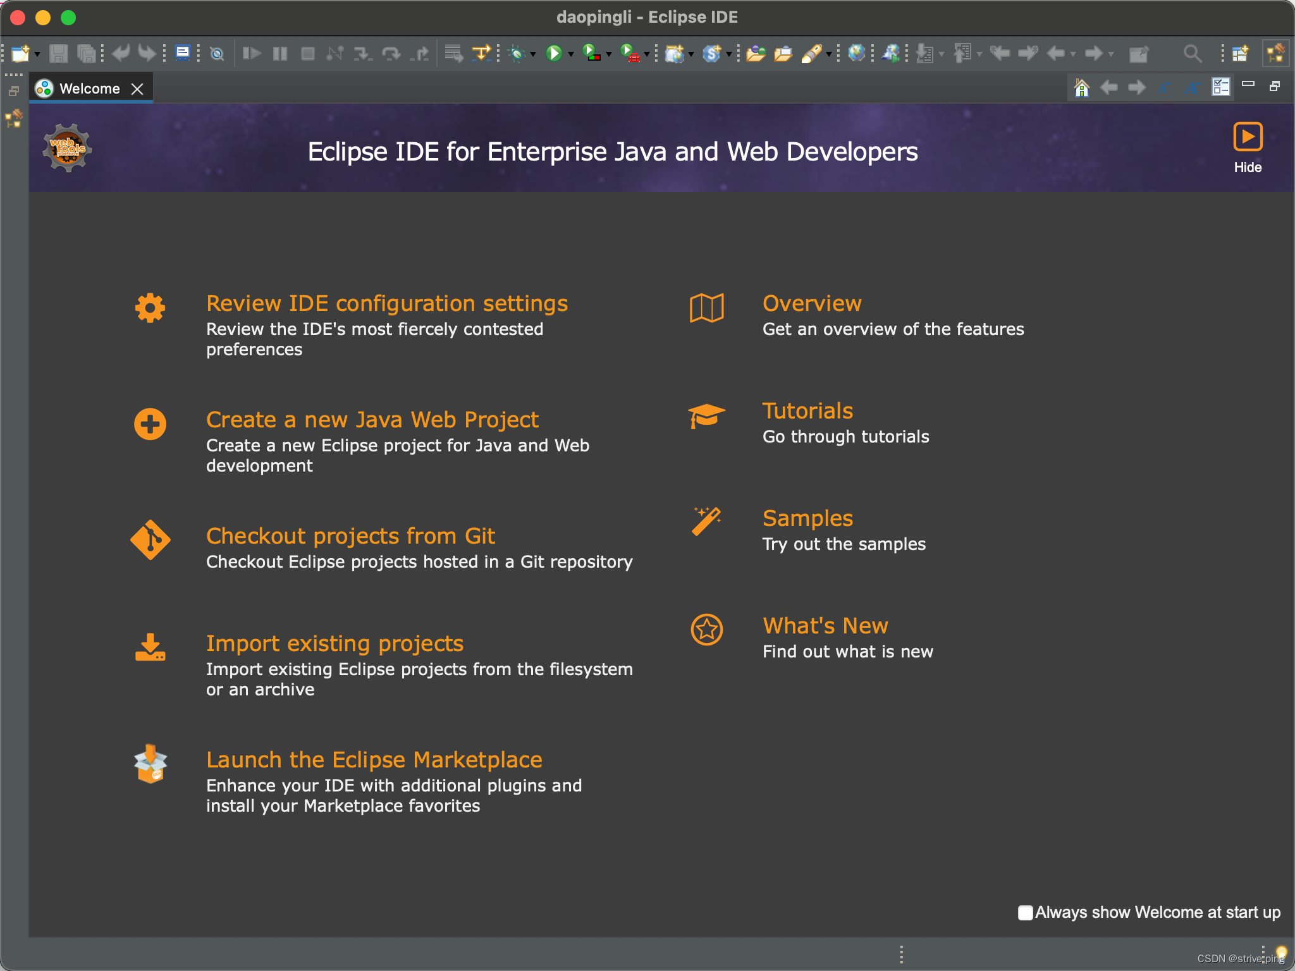
Task: Click the Terminate stop icon
Action: [x=308, y=54]
